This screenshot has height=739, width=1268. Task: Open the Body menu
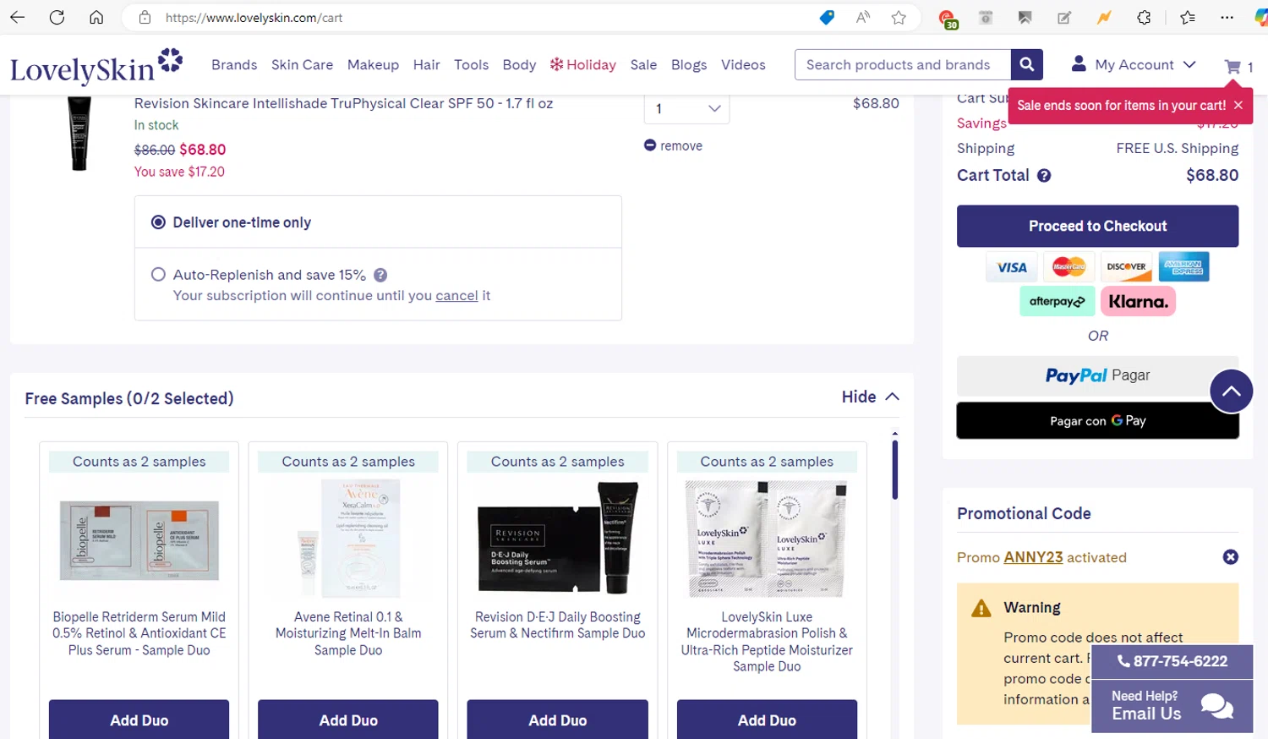pyautogui.click(x=519, y=64)
